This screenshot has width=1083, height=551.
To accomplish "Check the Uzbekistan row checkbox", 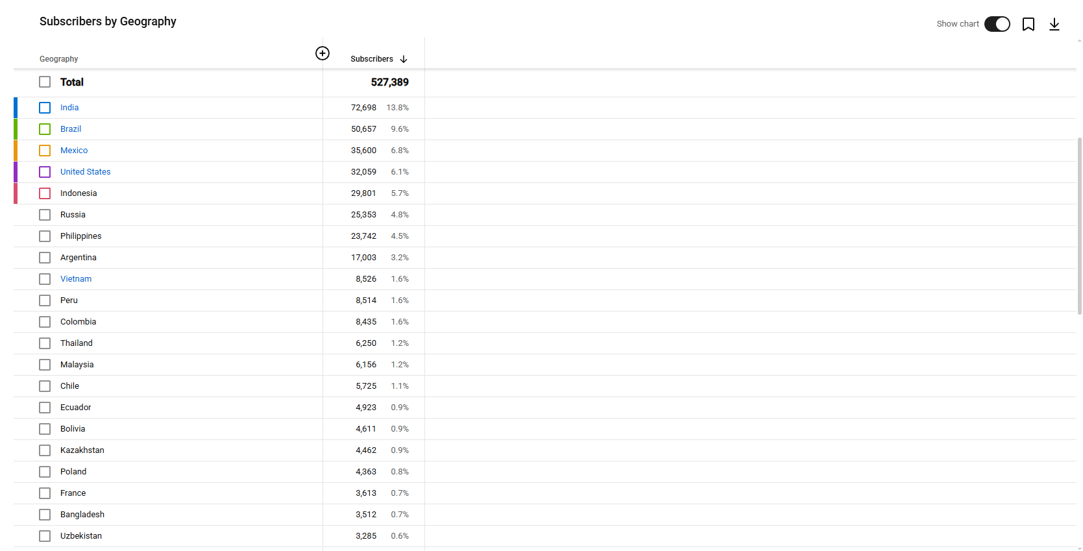I will click(45, 536).
